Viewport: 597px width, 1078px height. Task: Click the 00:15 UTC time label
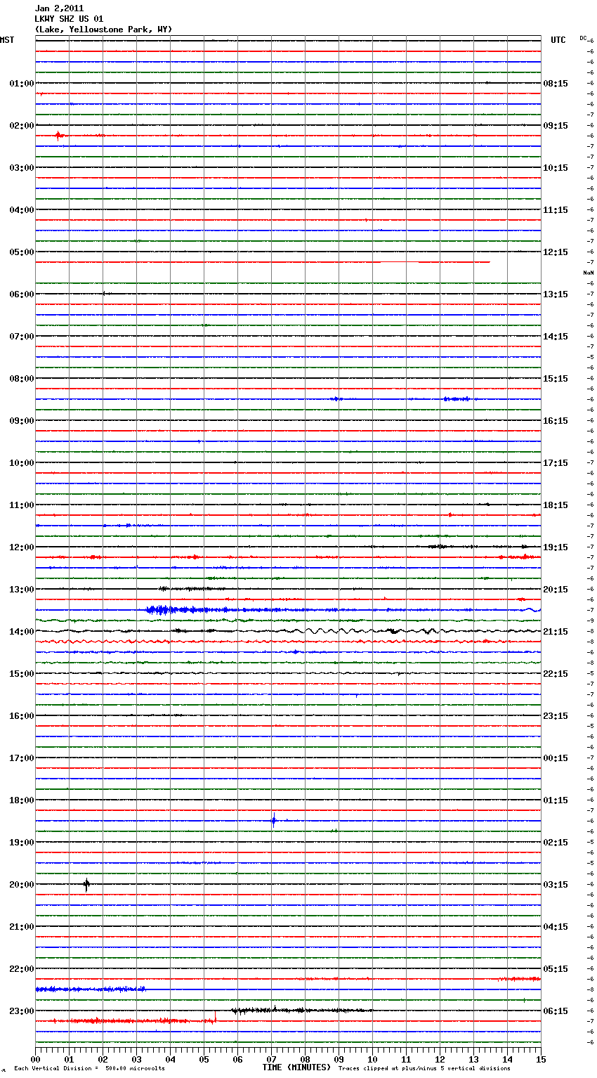[x=556, y=758]
